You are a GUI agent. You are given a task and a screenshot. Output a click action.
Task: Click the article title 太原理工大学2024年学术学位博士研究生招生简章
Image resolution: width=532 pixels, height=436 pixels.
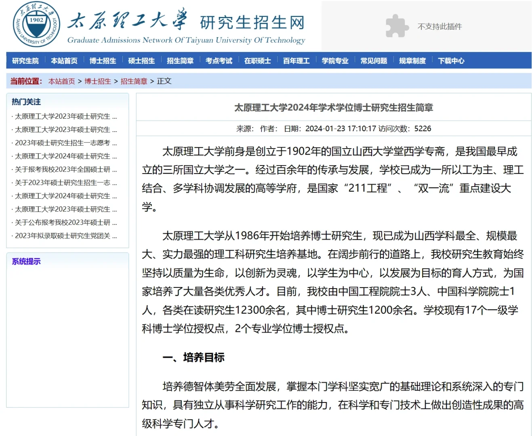(334, 108)
